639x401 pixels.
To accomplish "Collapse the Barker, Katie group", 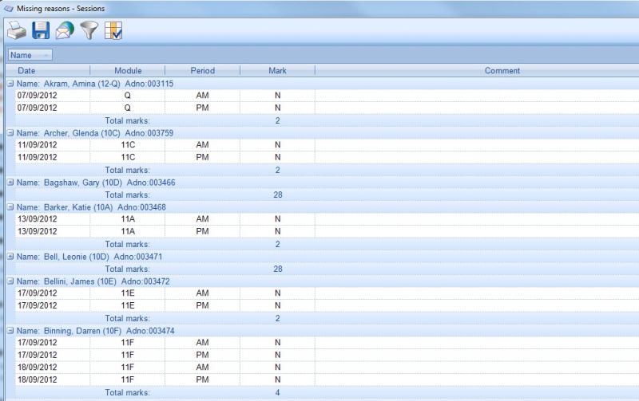I will (10, 207).
